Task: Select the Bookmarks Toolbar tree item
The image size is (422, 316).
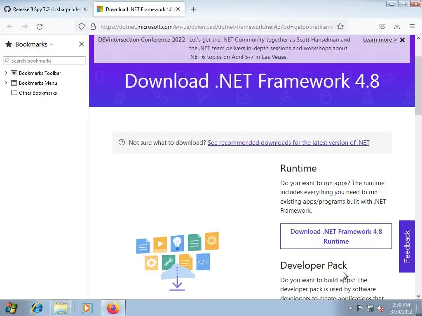Action: coord(40,73)
